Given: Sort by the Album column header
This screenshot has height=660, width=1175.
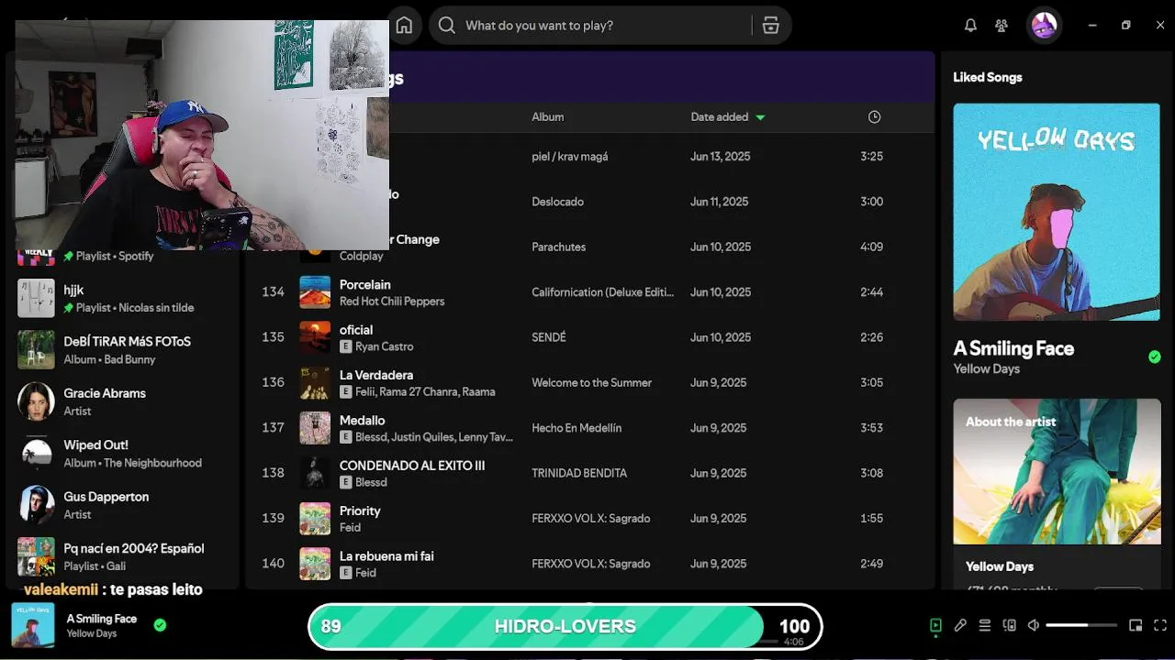Looking at the screenshot, I should 548,116.
